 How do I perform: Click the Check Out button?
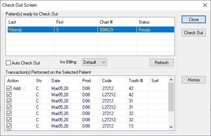[194, 33]
